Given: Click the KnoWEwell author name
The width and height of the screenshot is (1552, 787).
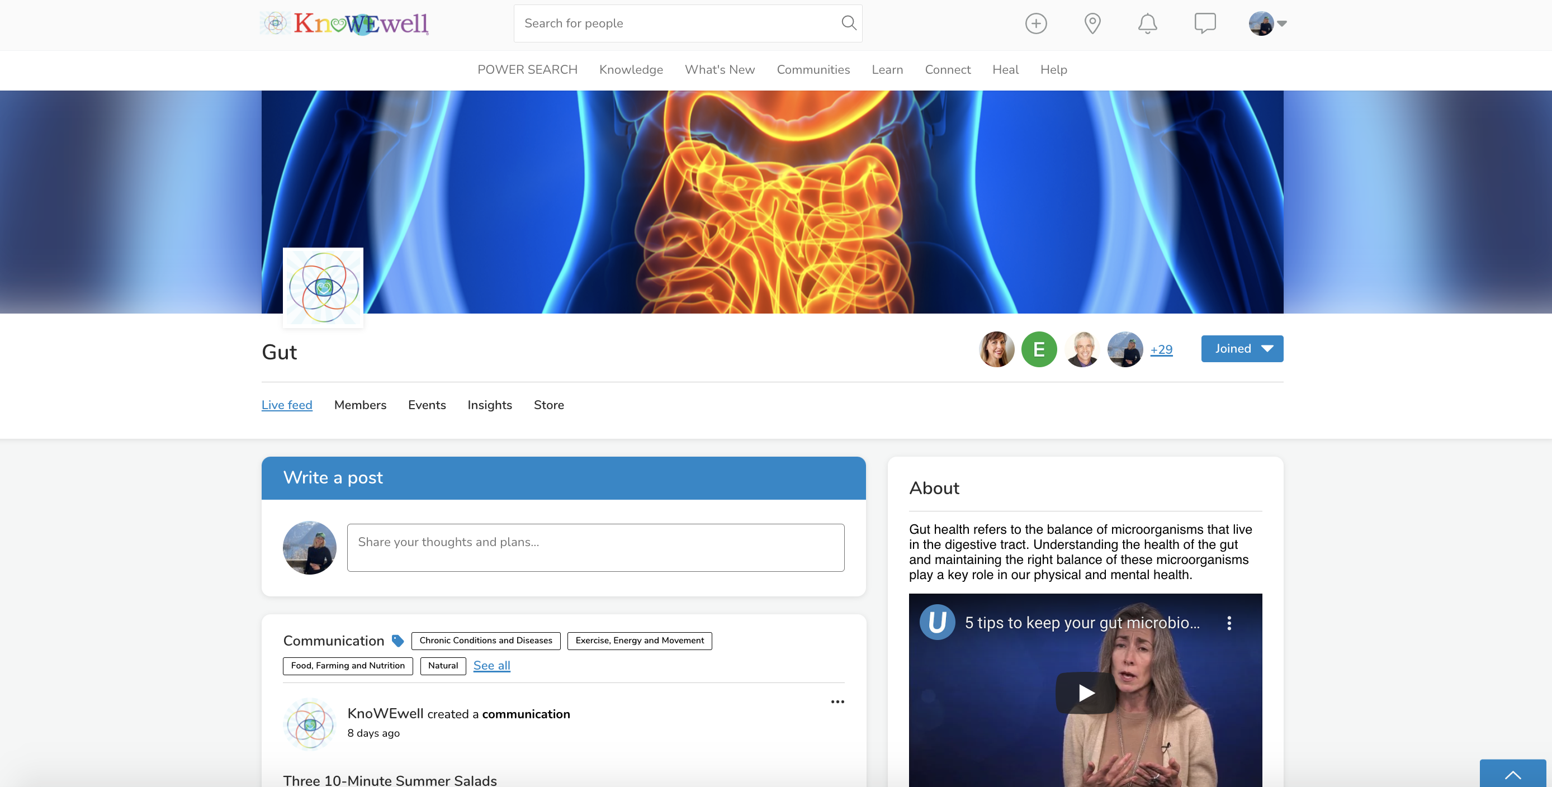Looking at the screenshot, I should coord(385,714).
